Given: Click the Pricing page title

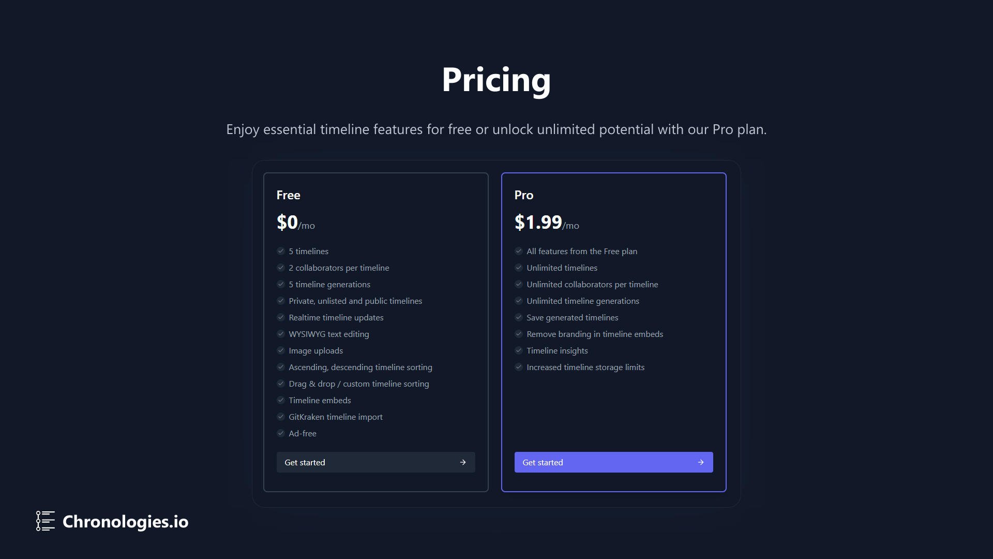Looking at the screenshot, I should pyautogui.click(x=496, y=80).
